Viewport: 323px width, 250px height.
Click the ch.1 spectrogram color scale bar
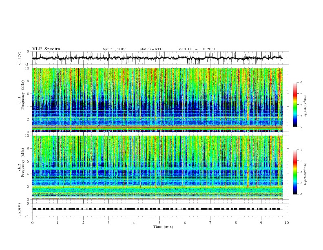pos(295,105)
